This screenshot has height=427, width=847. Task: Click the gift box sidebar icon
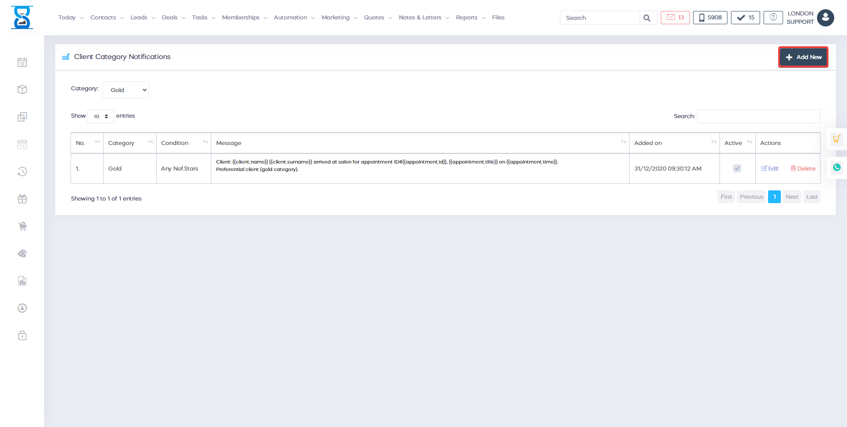click(x=22, y=199)
